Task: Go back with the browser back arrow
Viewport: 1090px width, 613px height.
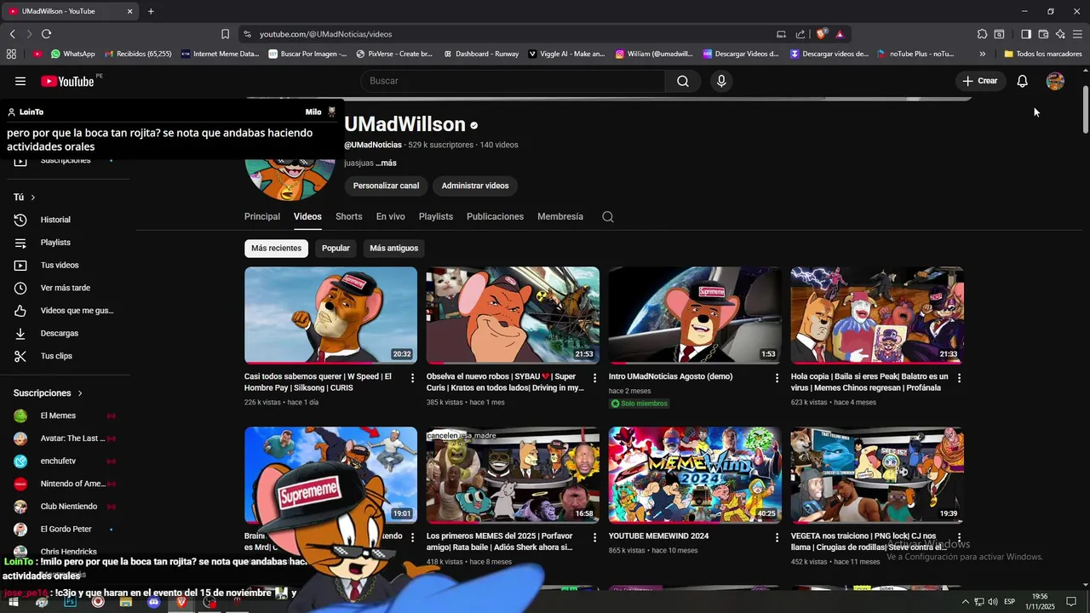Action: 12,34
